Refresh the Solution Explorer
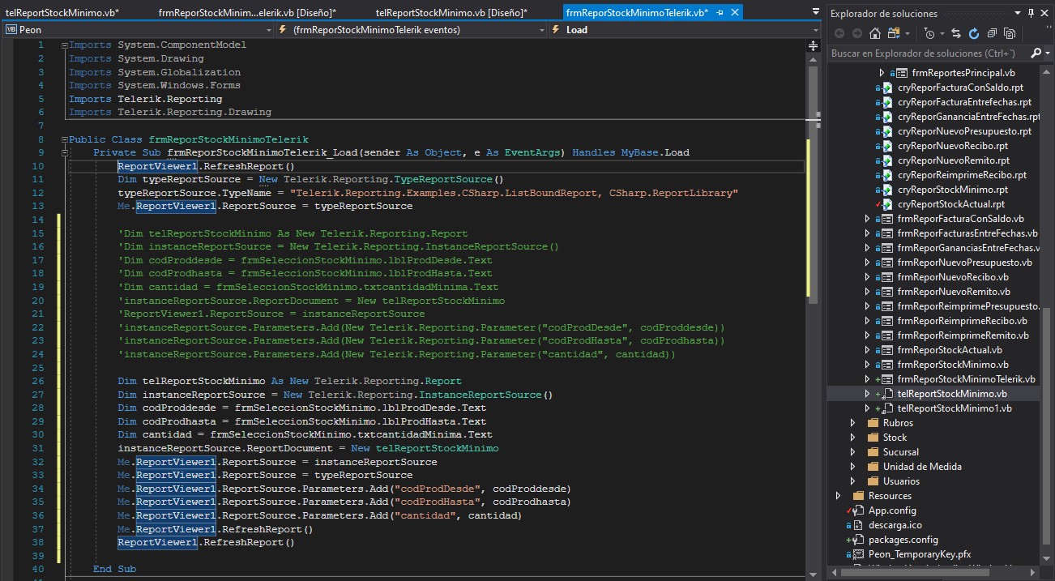Screen dimensions: 1055x581 click(973, 33)
